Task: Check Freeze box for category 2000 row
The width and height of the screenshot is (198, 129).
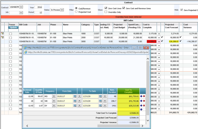Action: pos(11,38)
